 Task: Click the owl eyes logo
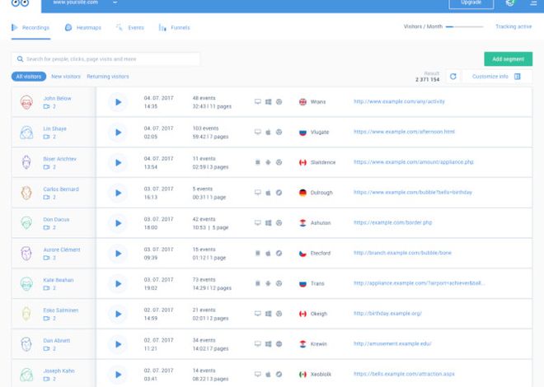click(20, 3)
